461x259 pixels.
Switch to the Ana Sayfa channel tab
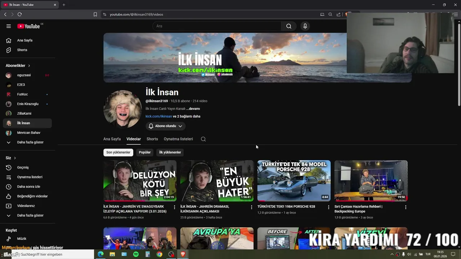pos(112,139)
